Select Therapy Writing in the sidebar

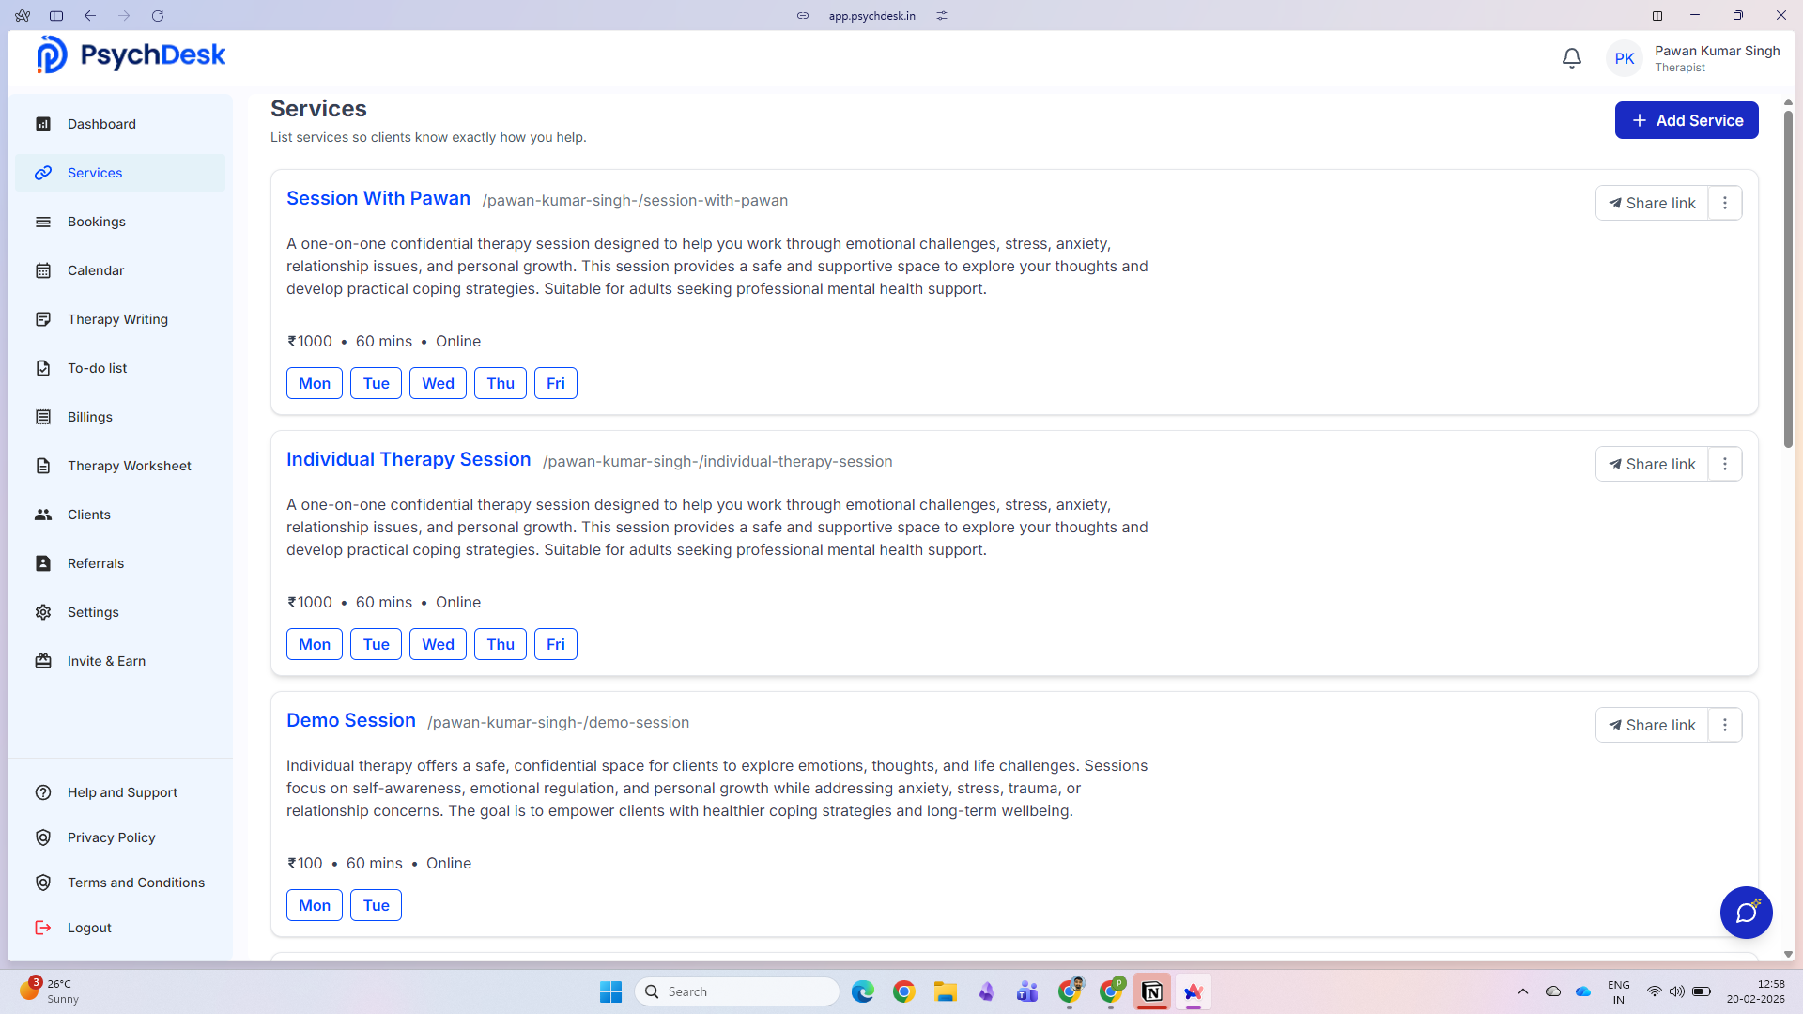click(116, 319)
